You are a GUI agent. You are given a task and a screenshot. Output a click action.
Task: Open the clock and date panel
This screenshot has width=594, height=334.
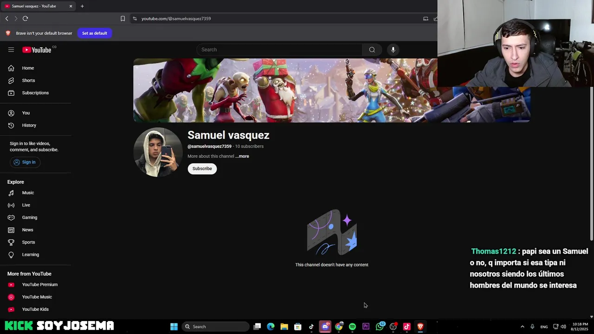click(x=580, y=327)
